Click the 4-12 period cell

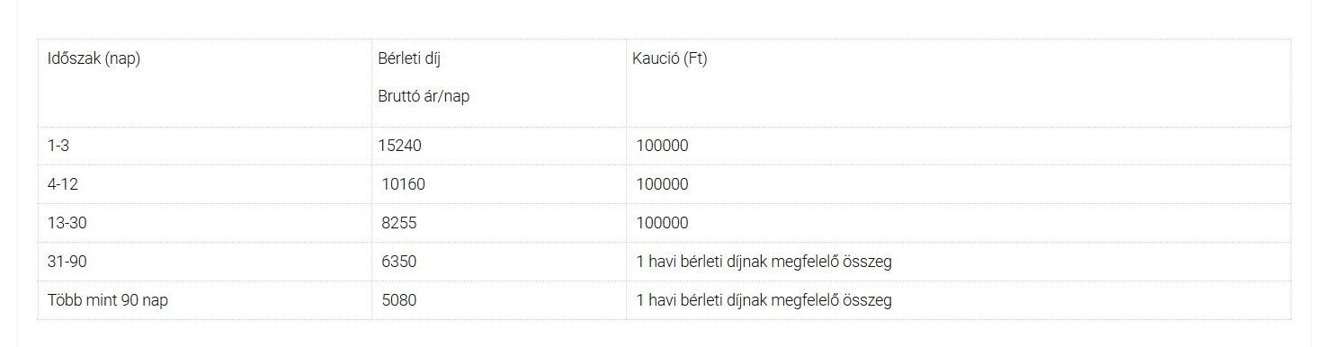pos(63,184)
